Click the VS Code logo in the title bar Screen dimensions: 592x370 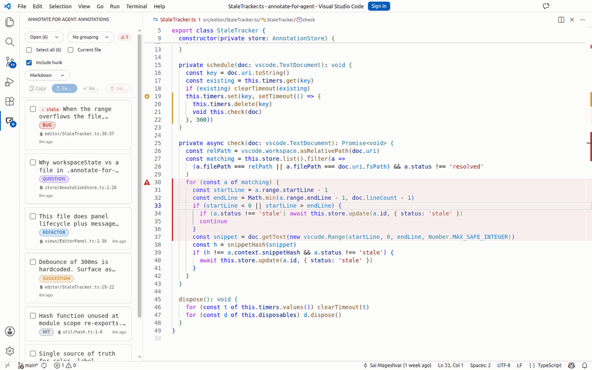click(x=7, y=6)
